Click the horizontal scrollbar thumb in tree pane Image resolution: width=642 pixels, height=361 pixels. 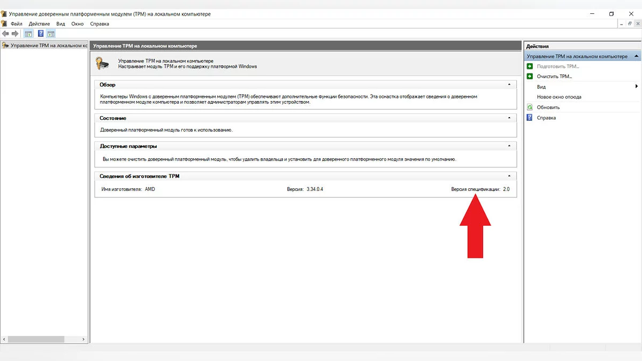(x=37, y=339)
